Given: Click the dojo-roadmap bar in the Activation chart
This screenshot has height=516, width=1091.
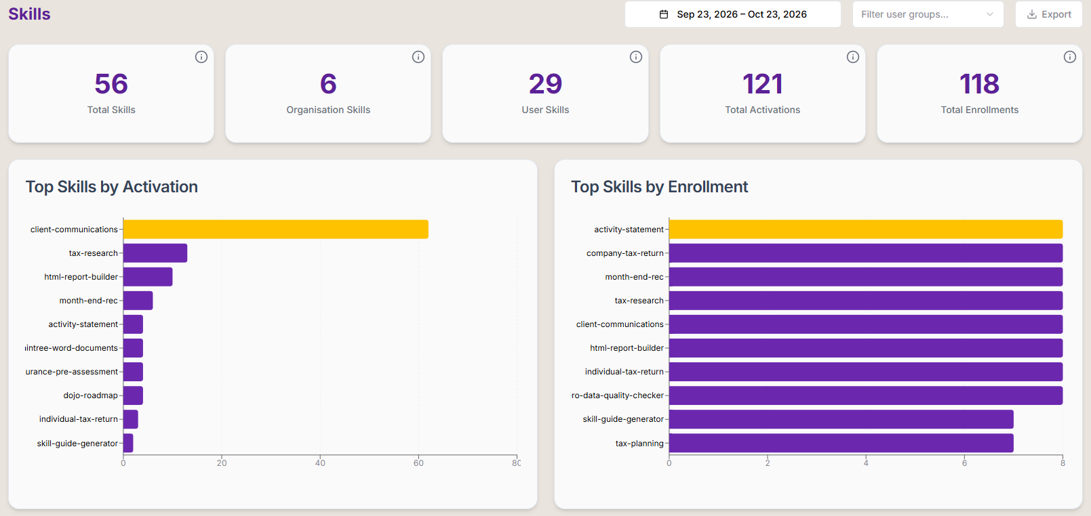Looking at the screenshot, I should click(133, 395).
